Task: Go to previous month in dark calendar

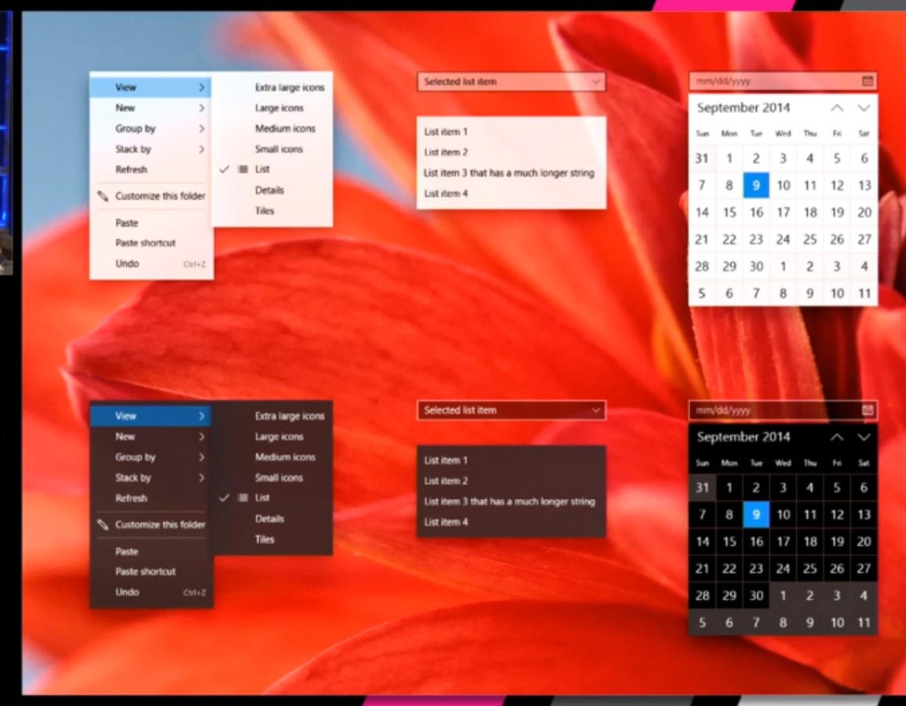Action: tap(837, 437)
